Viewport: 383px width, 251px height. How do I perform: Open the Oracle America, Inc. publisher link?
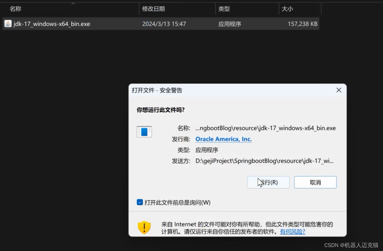click(223, 139)
